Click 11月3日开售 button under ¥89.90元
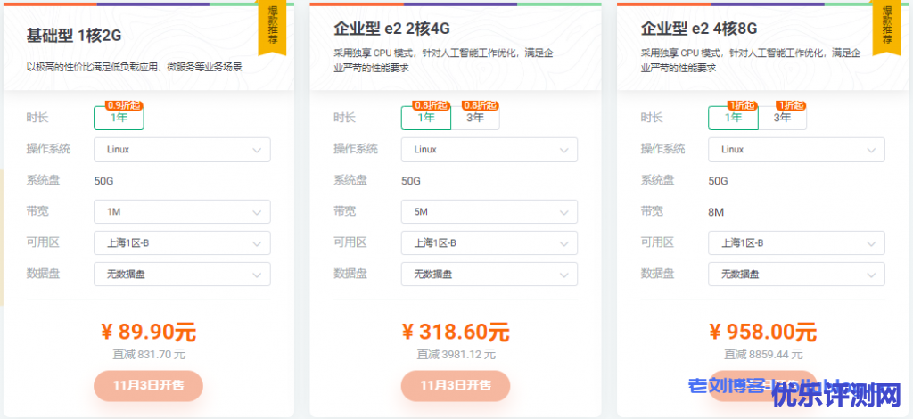 149,386
